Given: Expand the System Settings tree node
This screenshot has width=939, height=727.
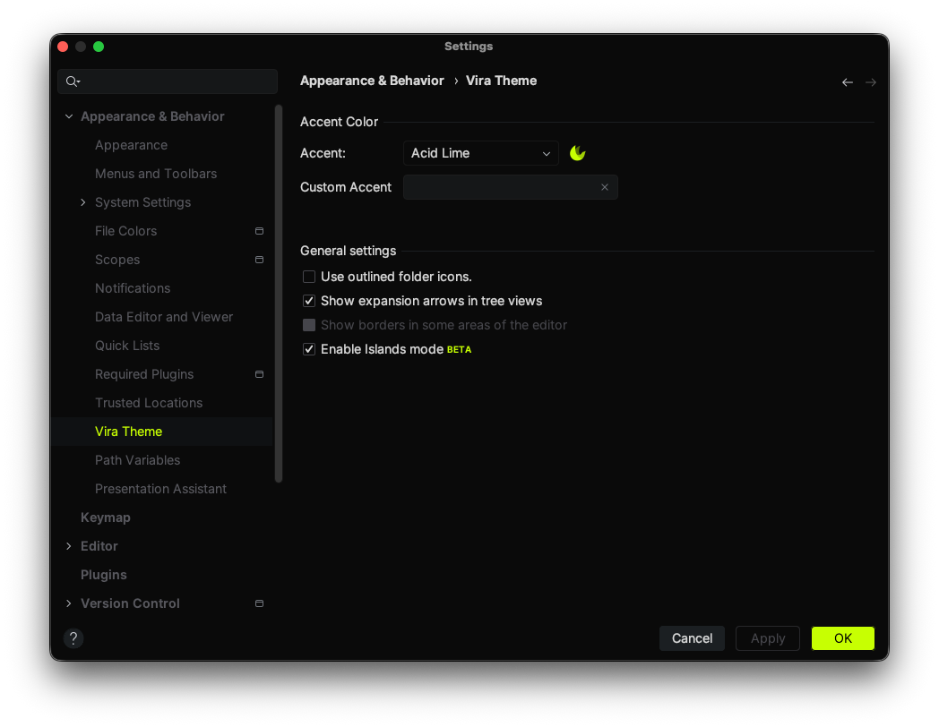Looking at the screenshot, I should point(82,203).
